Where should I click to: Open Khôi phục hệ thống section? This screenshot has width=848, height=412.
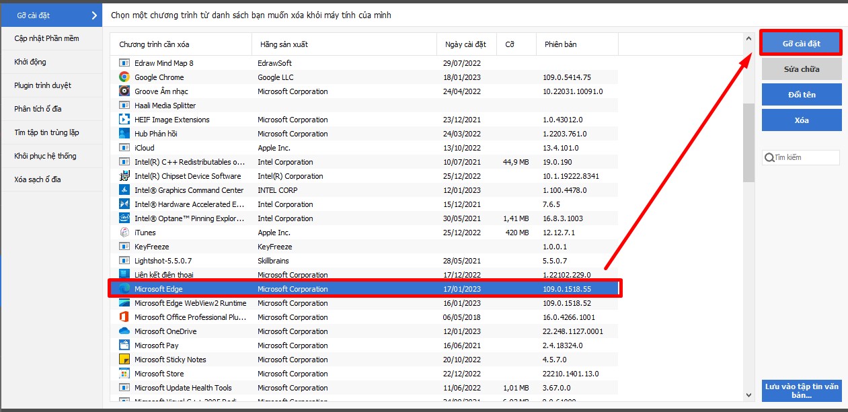point(51,156)
